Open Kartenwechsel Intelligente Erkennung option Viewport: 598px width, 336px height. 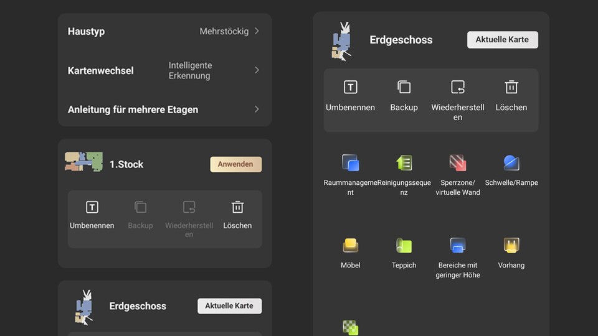pos(164,70)
